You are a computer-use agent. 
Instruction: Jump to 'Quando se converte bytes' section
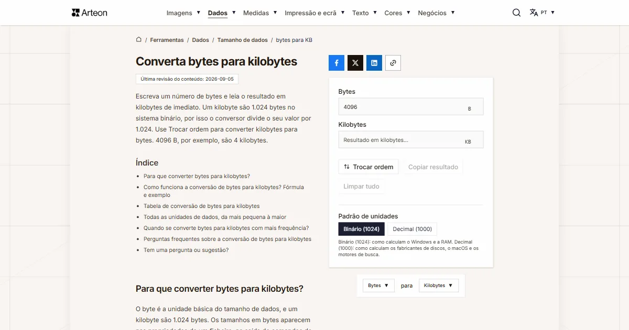[x=226, y=228]
